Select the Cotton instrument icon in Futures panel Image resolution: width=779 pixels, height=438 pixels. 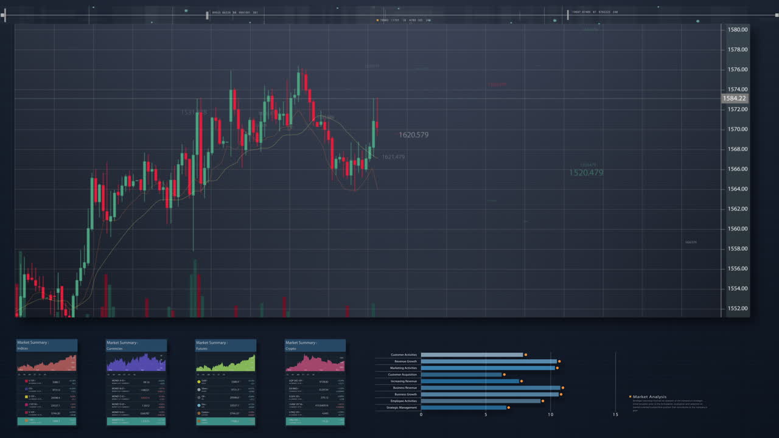click(x=198, y=412)
